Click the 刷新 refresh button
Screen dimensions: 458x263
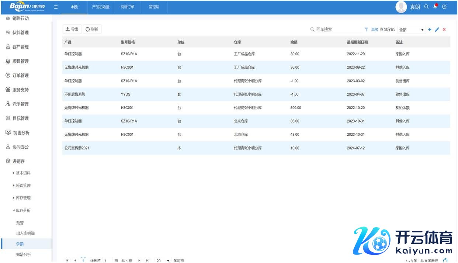click(x=92, y=30)
